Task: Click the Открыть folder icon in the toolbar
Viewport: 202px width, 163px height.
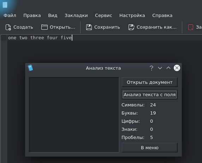Action: [44, 27]
